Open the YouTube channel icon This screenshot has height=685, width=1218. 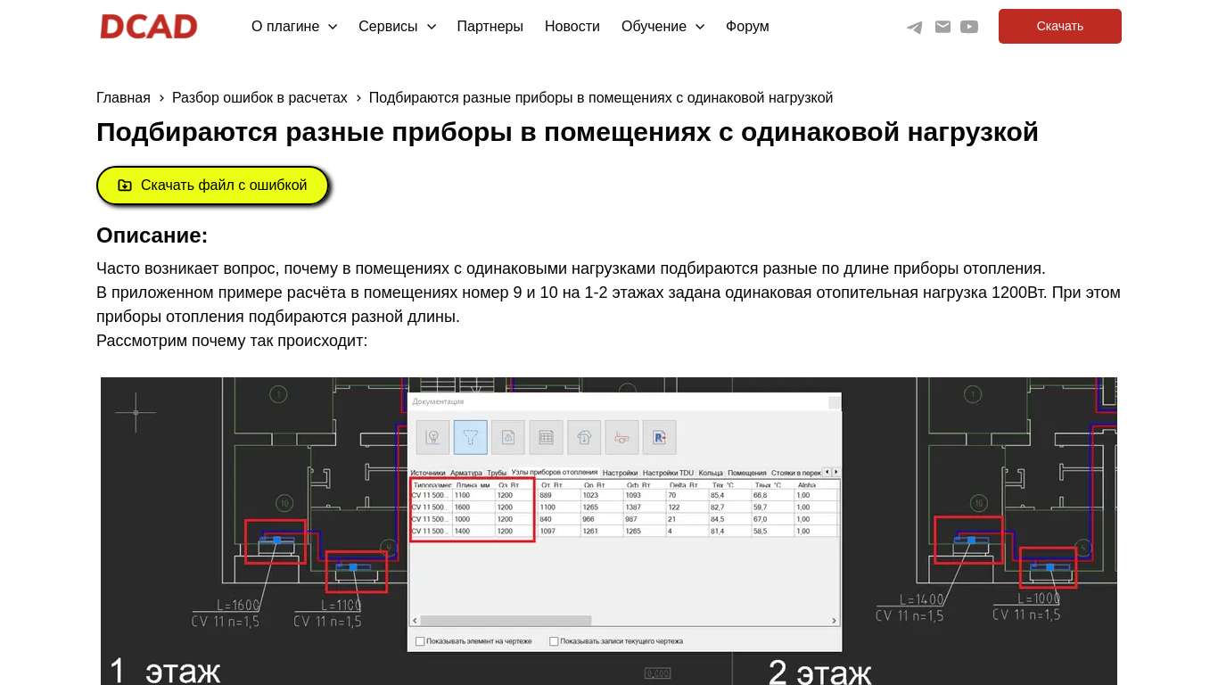click(969, 27)
